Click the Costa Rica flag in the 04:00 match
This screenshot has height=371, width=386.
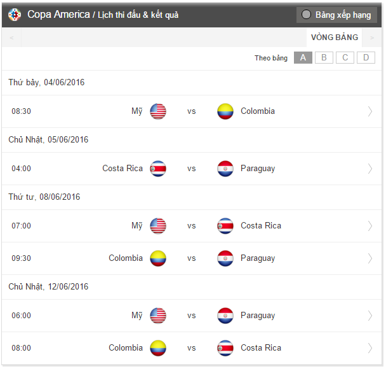[x=158, y=169]
